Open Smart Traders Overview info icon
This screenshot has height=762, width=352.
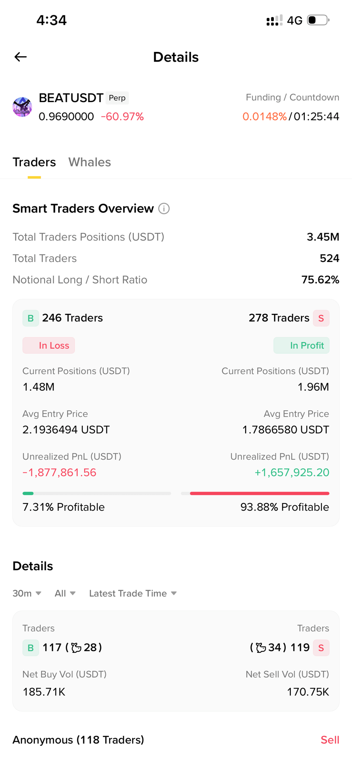pos(164,209)
